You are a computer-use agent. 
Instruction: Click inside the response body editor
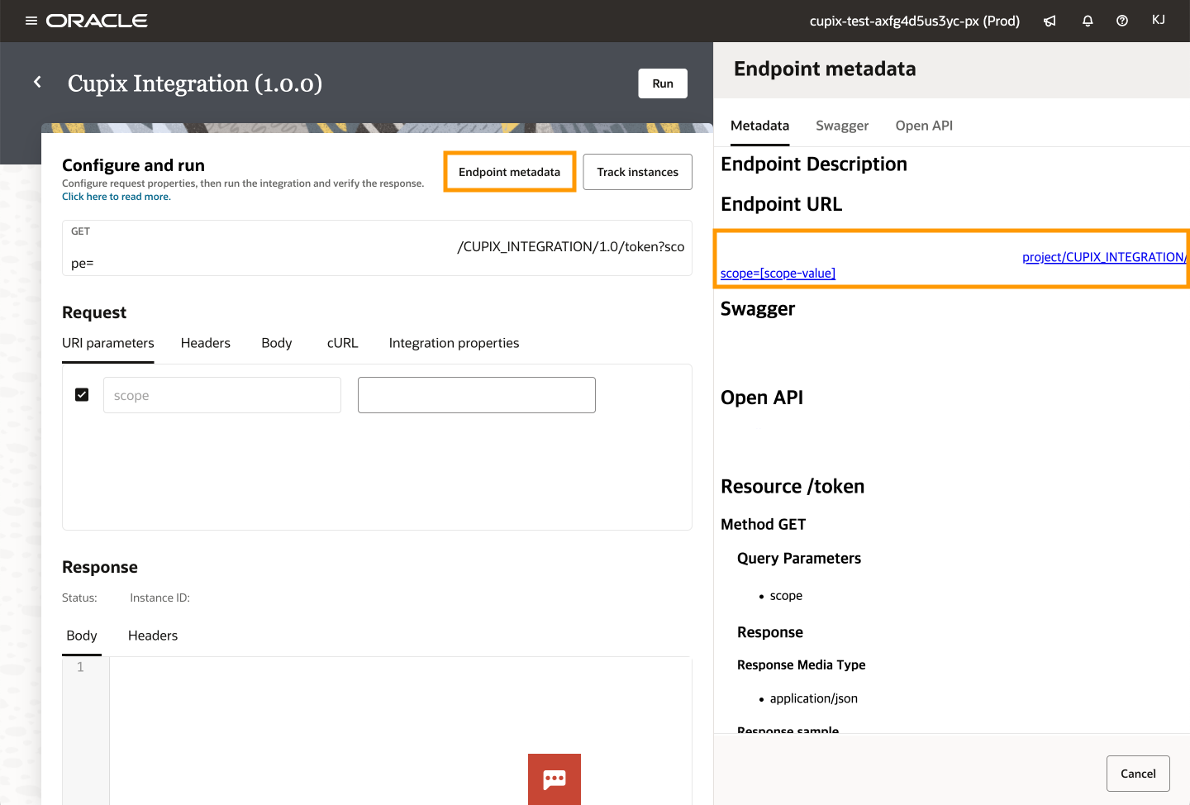pos(400,731)
